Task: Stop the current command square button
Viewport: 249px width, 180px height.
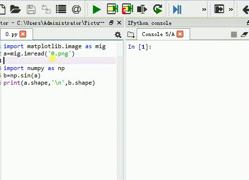Action: (234, 35)
